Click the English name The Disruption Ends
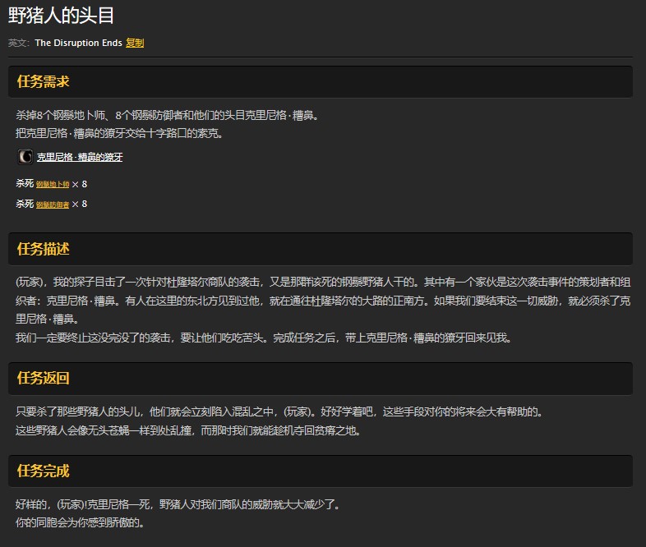 point(78,43)
